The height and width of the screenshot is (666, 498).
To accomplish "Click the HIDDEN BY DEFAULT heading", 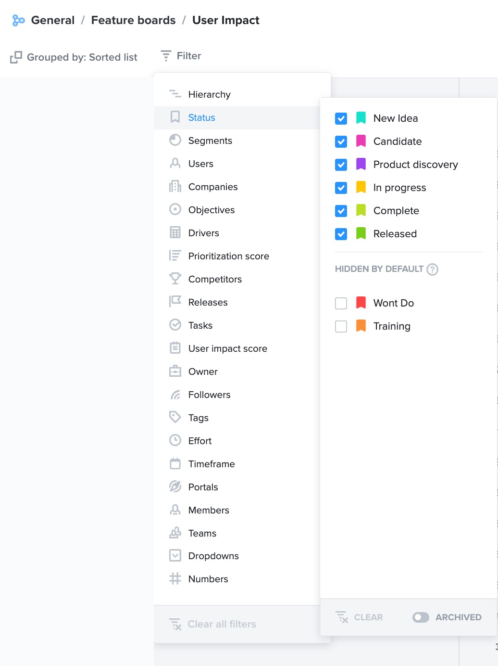I will click(379, 269).
